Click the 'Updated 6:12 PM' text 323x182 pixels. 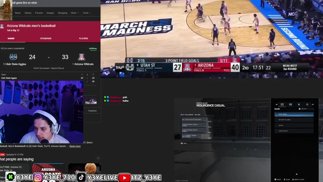pyautogui.click(x=15, y=154)
